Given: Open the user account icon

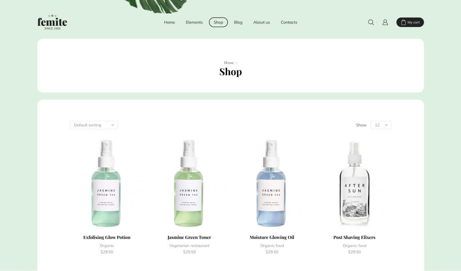Looking at the screenshot, I should [385, 23].
